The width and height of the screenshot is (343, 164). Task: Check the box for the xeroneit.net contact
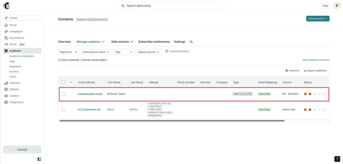tap(63, 110)
